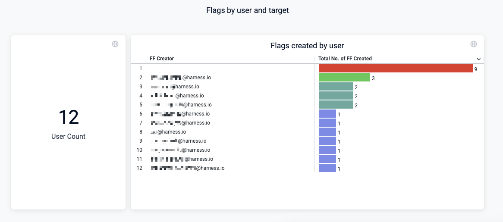Click the teal bar in row 3
Viewport: 503px width, 222px height.
[336, 87]
